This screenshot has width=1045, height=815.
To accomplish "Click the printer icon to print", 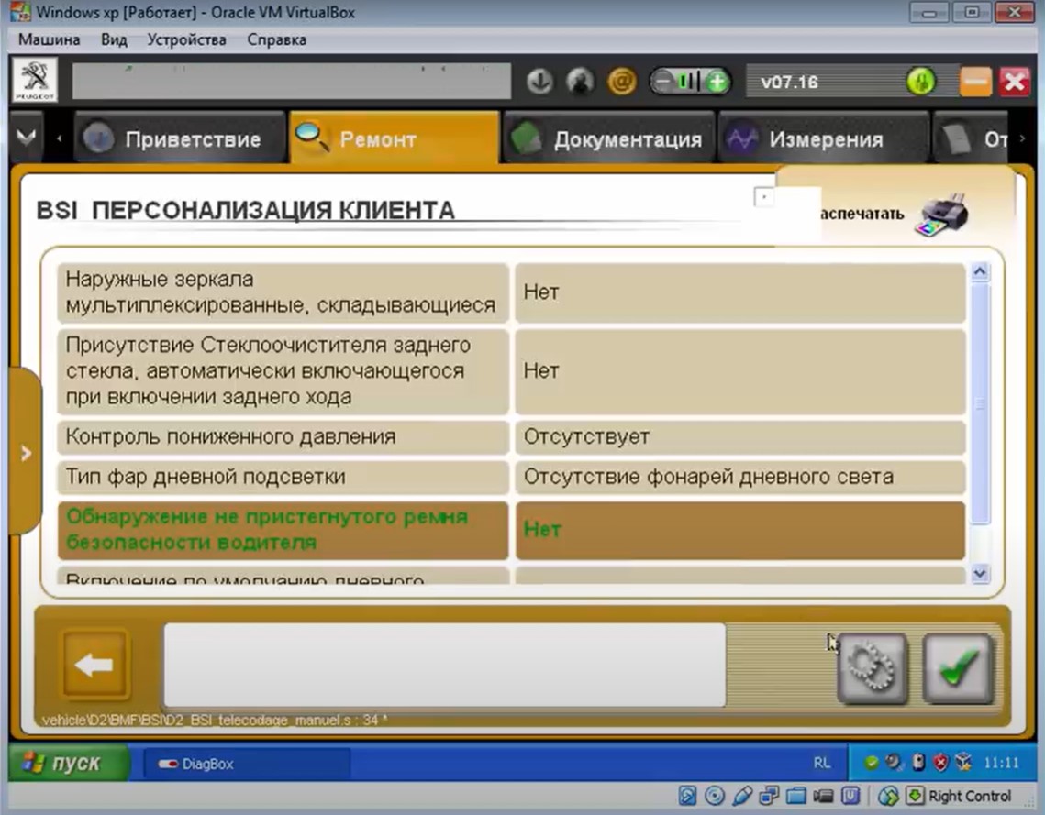I will pos(940,215).
